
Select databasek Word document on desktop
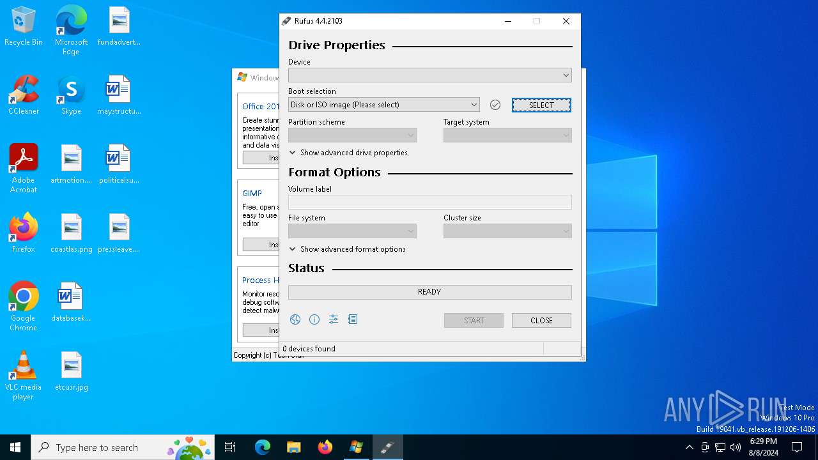click(71, 303)
